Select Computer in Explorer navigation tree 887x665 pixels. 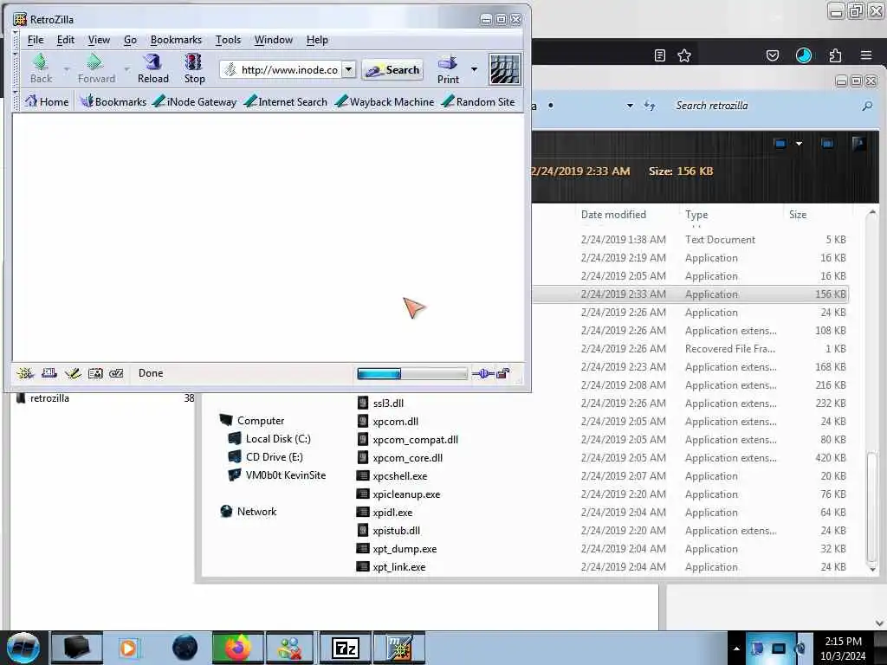coord(252,421)
